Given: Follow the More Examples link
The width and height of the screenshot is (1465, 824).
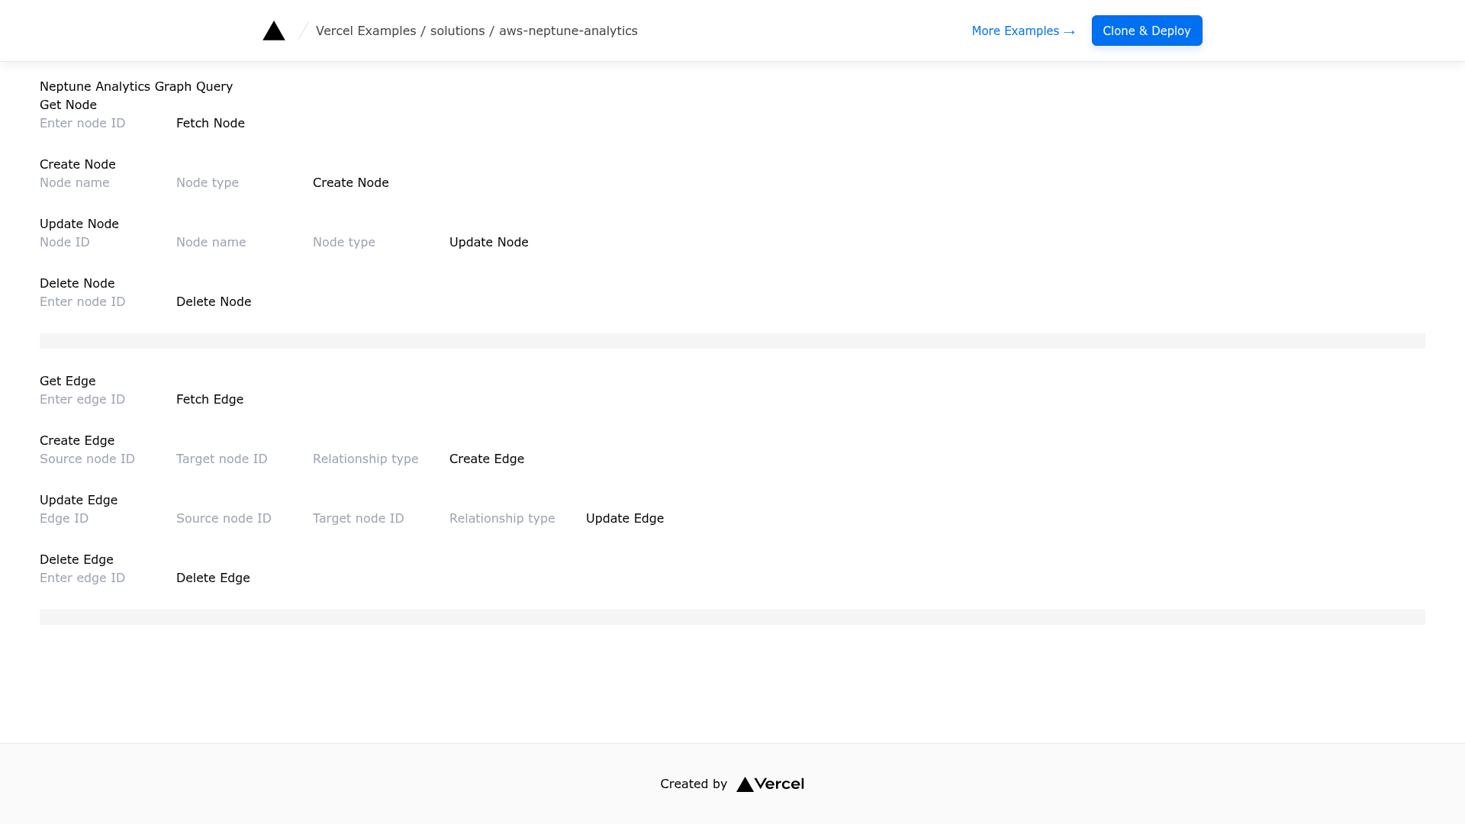Looking at the screenshot, I should tap(1023, 31).
